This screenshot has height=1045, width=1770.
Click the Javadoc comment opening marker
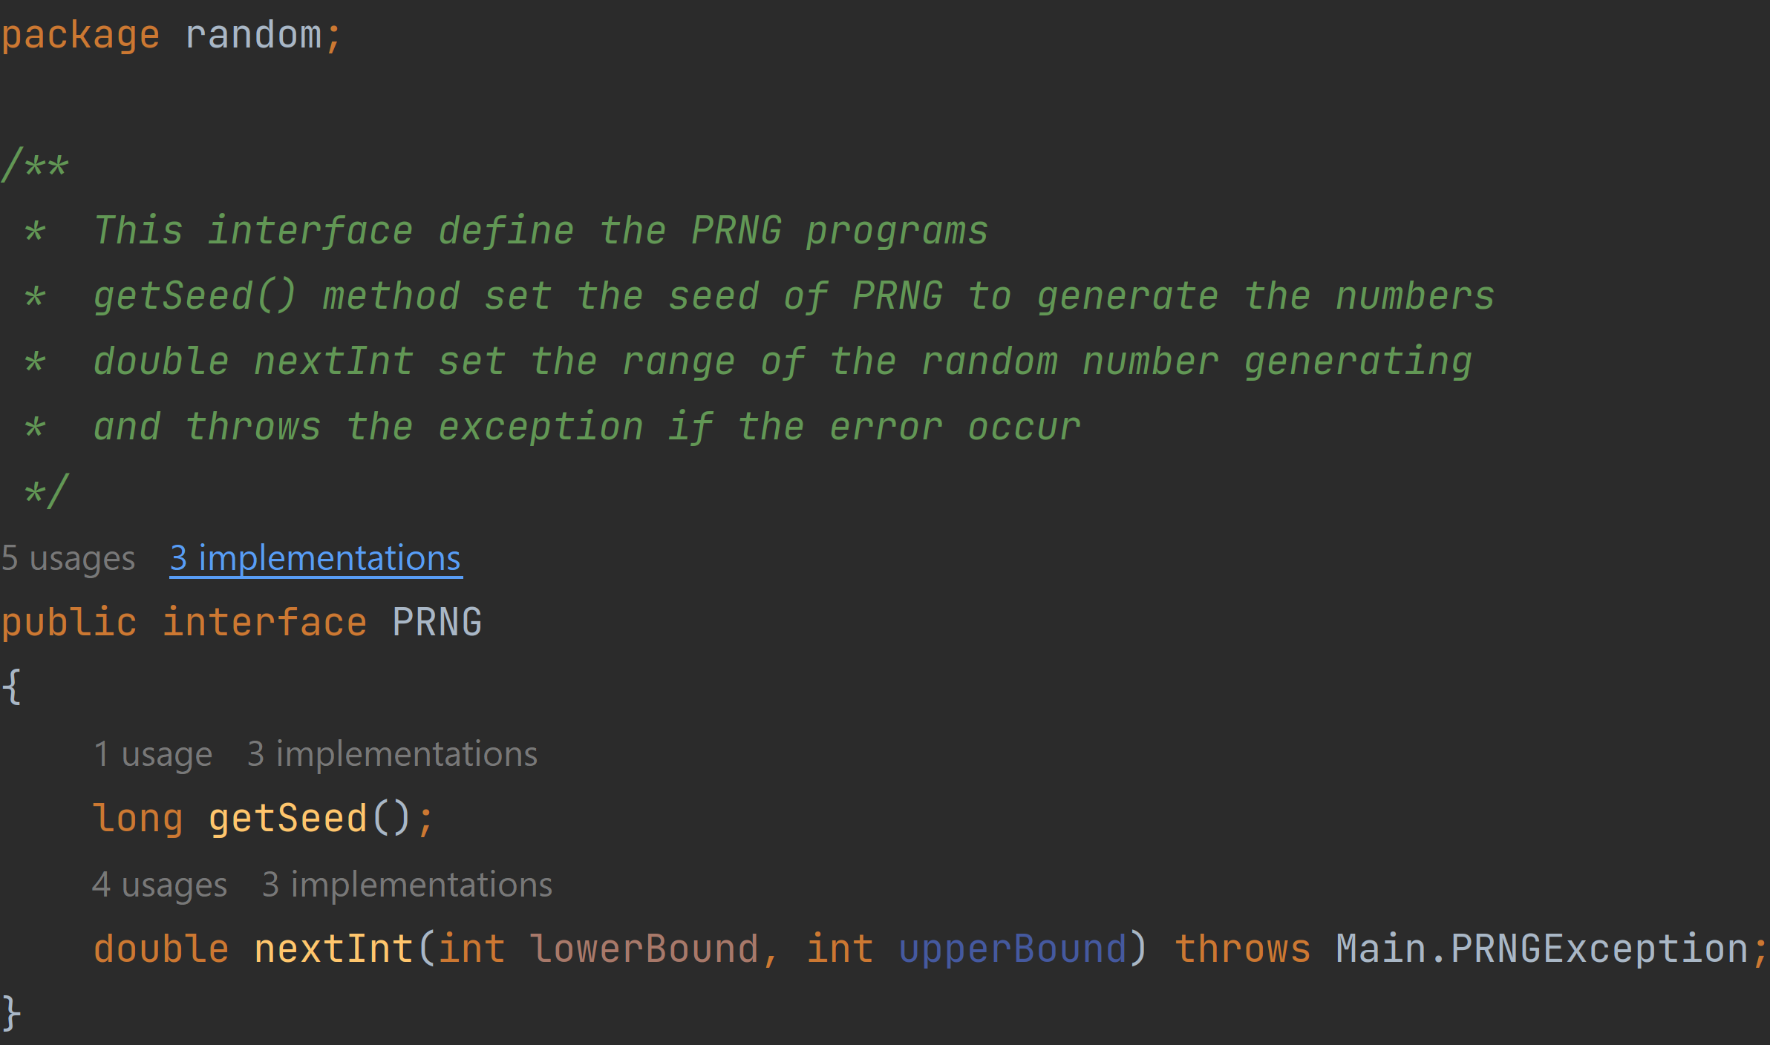click(x=36, y=165)
